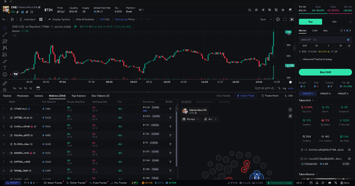Open the forecasting and measurement tools
This screenshot has height=186, width=355.
point(5,55)
